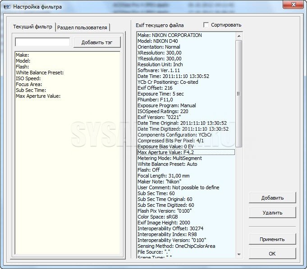This screenshot has width=307, height=269.
Task: Select Focus Area: tag in filter list
Action: click(29, 84)
